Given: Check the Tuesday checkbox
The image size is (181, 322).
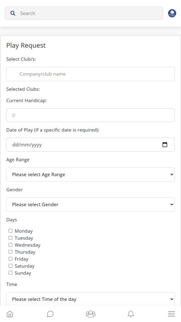Looking at the screenshot, I should pyautogui.click(x=11, y=238).
